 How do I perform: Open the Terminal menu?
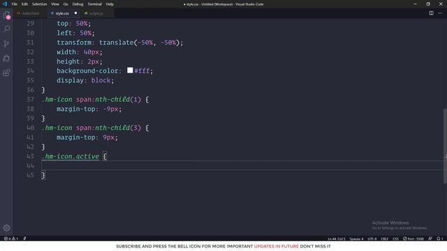tap(94, 4)
